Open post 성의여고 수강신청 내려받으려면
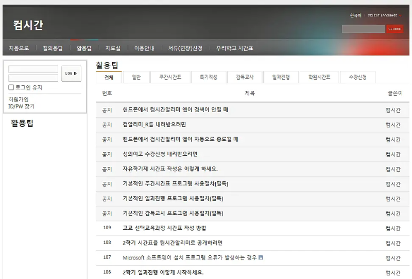Screen dimensions: 412x279 (160, 154)
